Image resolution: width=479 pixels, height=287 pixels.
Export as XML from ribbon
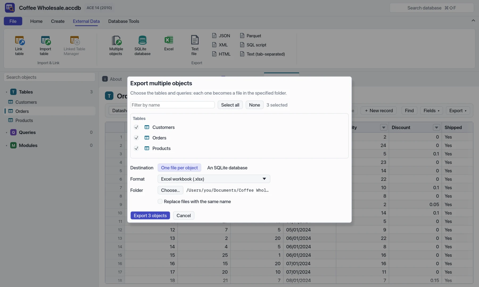coord(220,45)
